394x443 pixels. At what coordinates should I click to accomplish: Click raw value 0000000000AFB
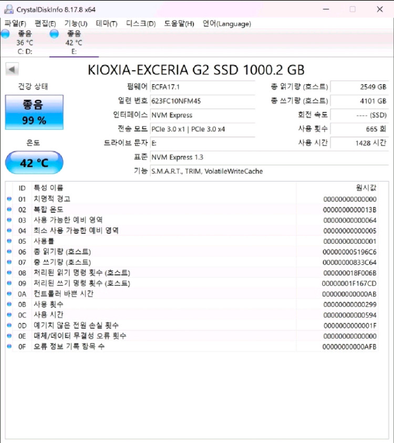click(350, 346)
